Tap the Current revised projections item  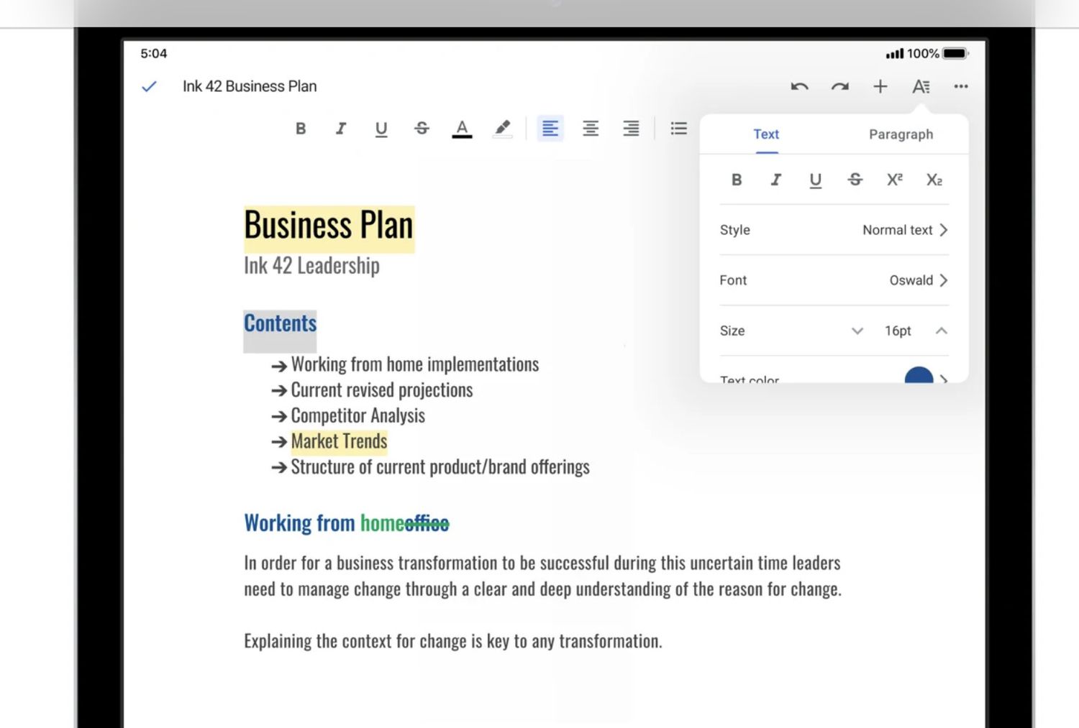click(382, 390)
